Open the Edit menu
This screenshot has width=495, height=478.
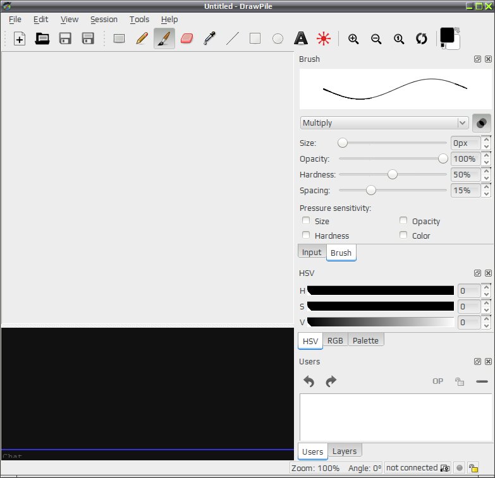[40, 20]
